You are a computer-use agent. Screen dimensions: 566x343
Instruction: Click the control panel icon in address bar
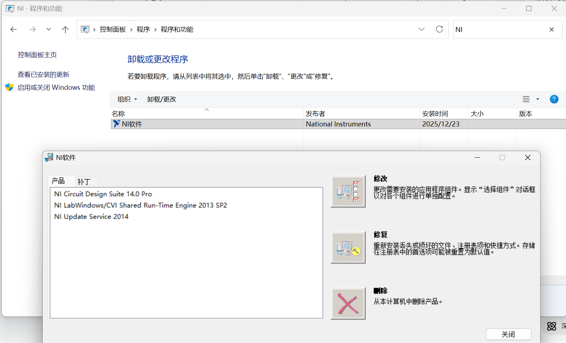pyautogui.click(x=85, y=29)
